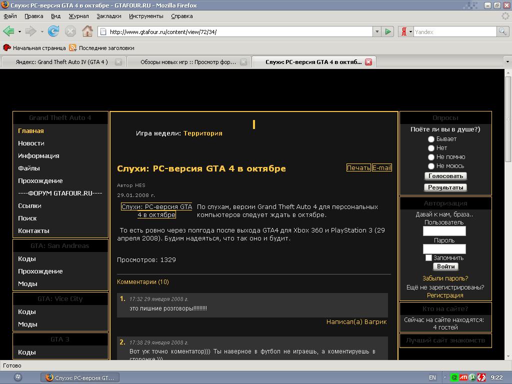The width and height of the screenshot is (512, 384).
Task: Select the Не моюсь poll option
Action: [x=431, y=166]
